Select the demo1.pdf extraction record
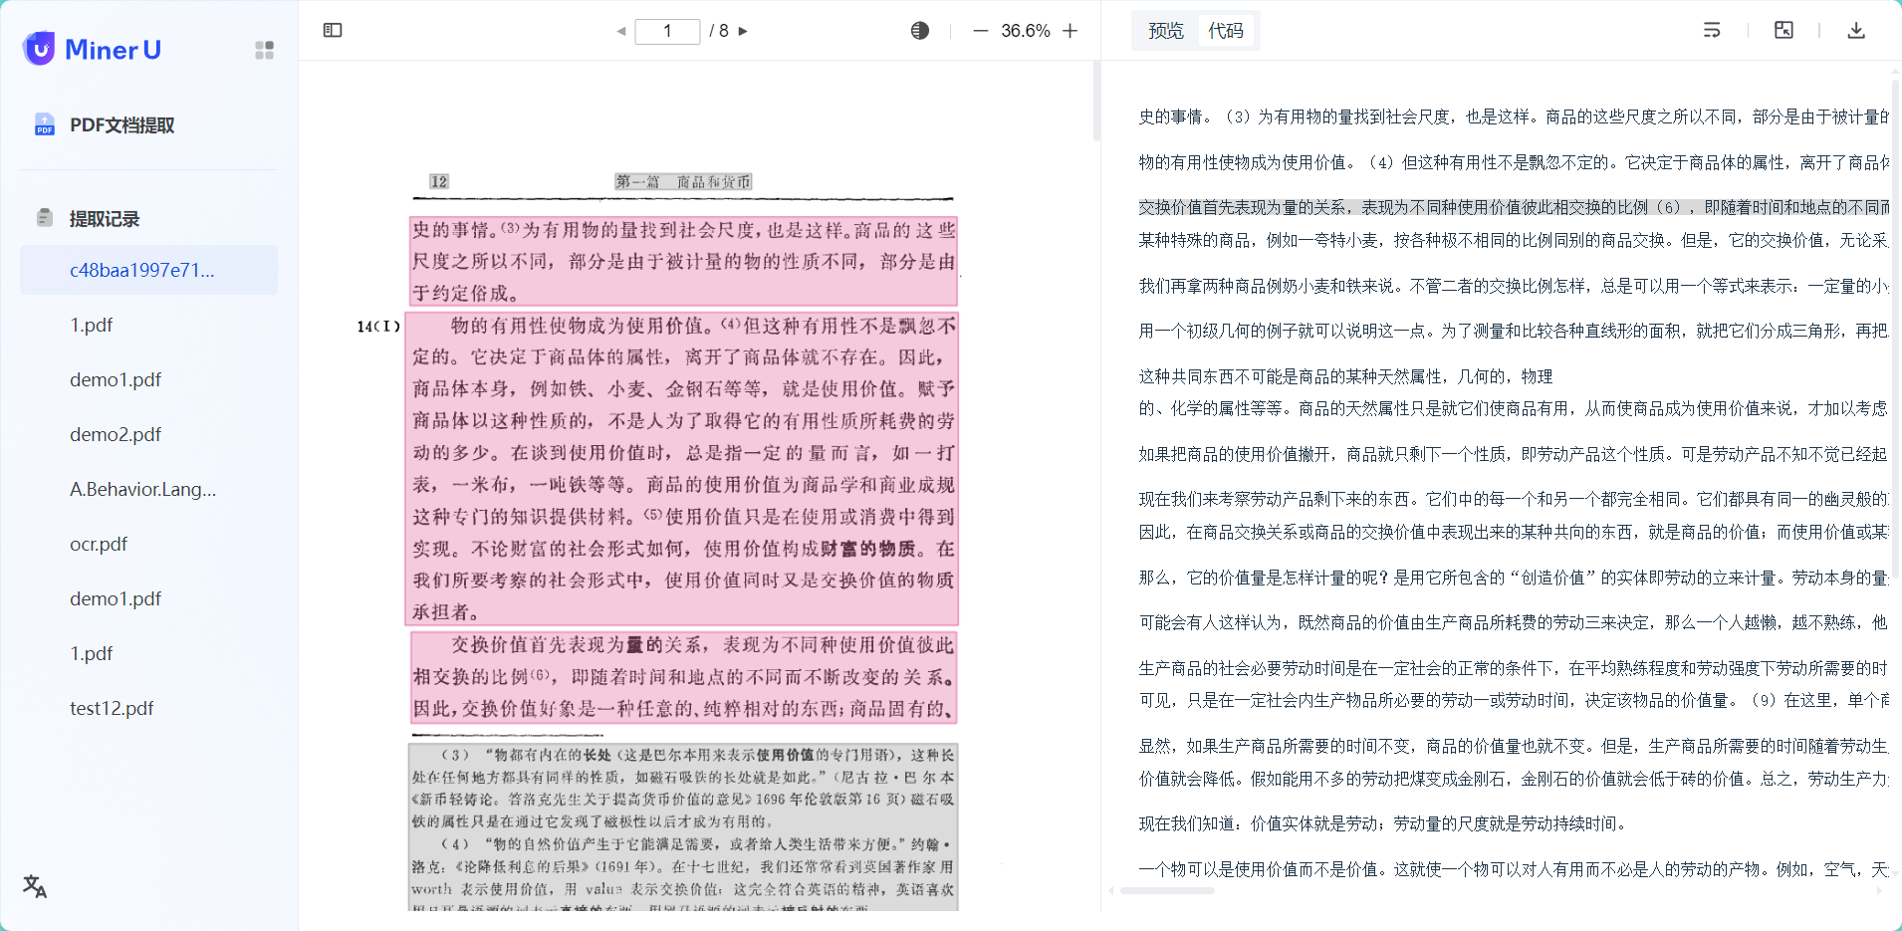Screen dimensions: 1902x931 point(115,378)
